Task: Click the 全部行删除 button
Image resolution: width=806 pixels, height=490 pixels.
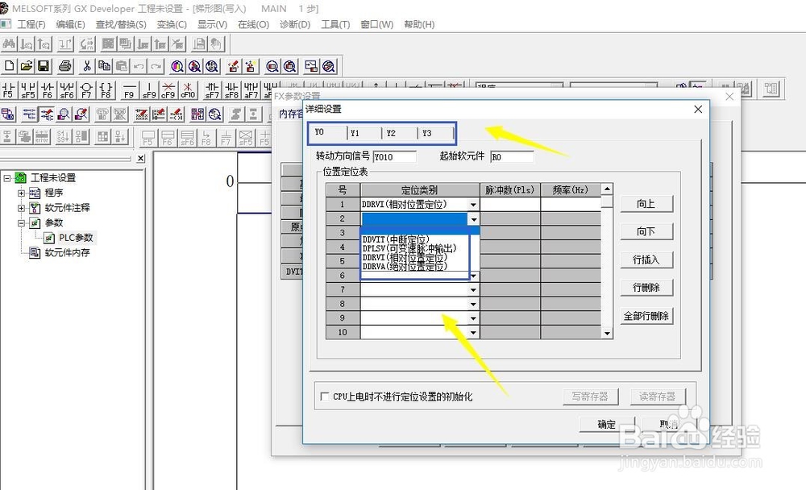Action: coord(646,316)
